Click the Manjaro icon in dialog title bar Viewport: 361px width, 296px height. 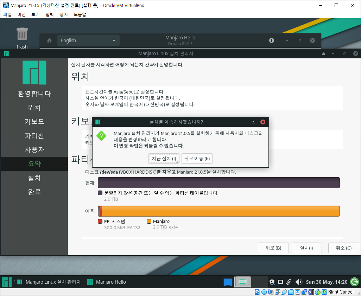point(98,122)
